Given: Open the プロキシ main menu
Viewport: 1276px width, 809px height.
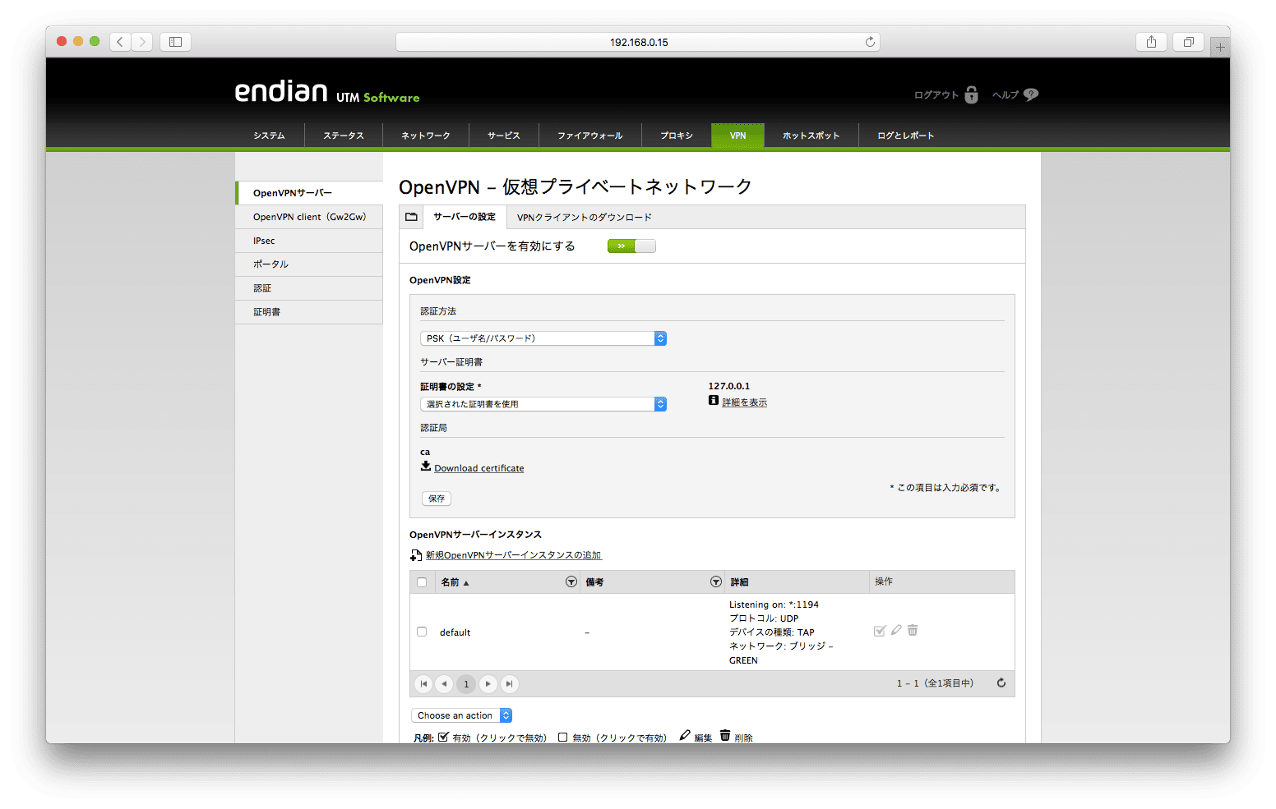Looking at the screenshot, I should coord(677,136).
